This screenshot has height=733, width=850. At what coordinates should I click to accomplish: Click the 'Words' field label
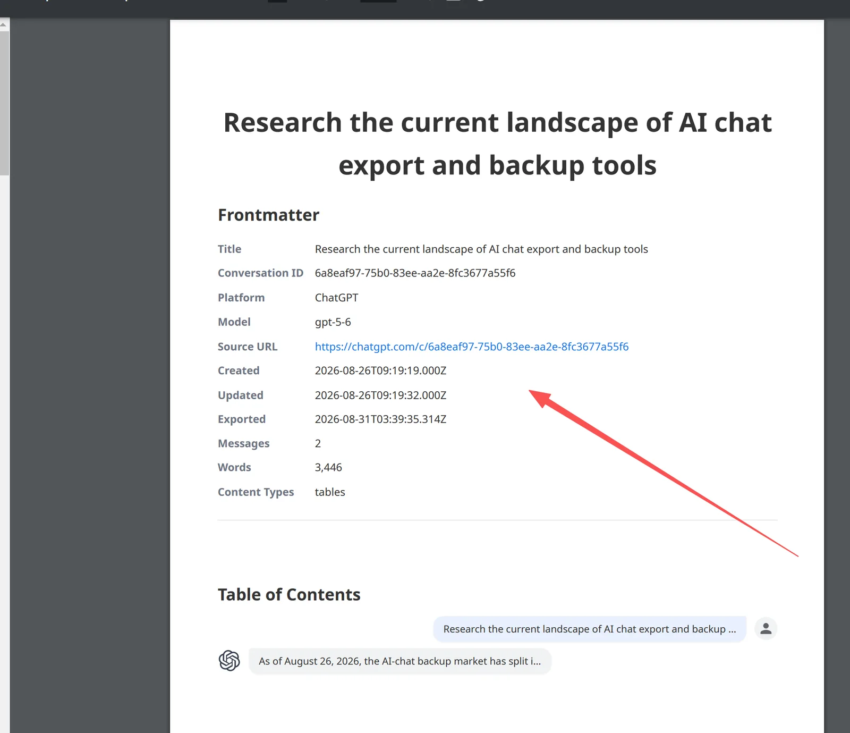(x=234, y=468)
